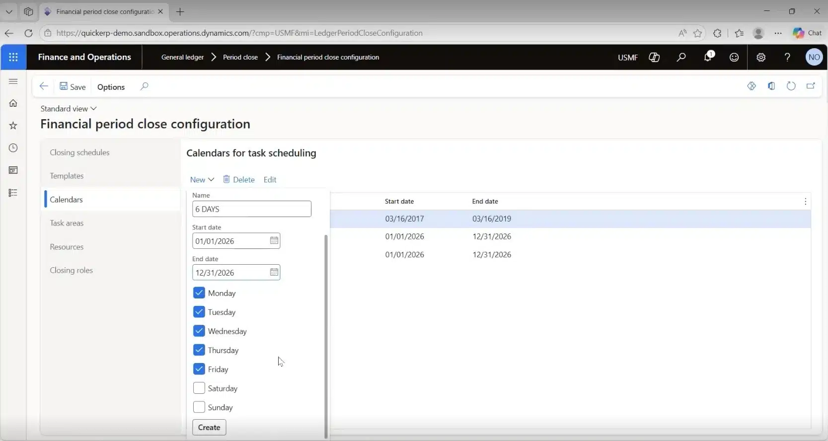Open a new browser tab
The width and height of the screenshot is (828, 441).
pos(180,11)
